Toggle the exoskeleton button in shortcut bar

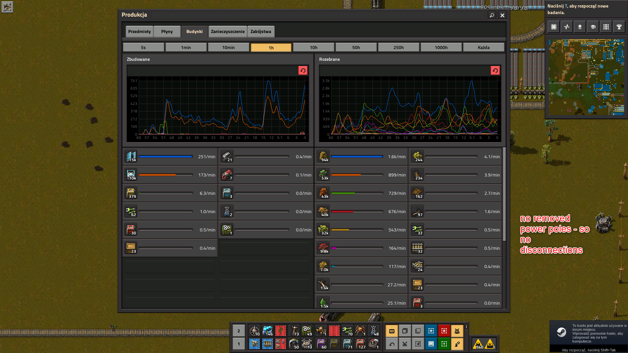[x=457, y=344]
